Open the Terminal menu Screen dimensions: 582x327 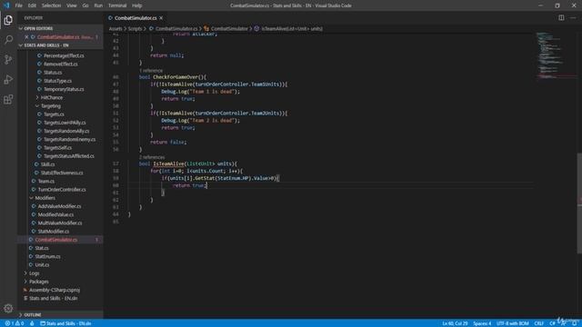pyautogui.click(x=117, y=5)
